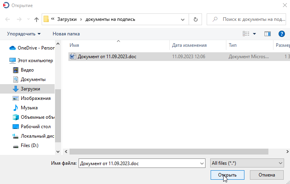Open the Help question mark icon
Screen dimensions: 290x184
coord(281,34)
